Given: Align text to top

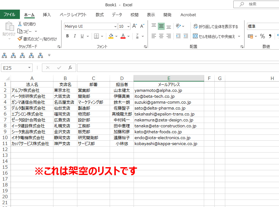Looking at the screenshot, I should (154, 26).
